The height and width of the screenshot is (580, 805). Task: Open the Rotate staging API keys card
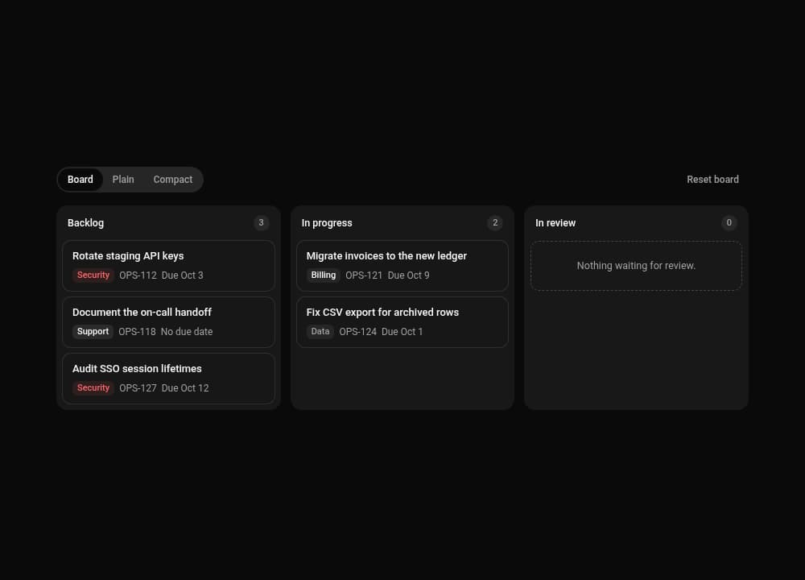pos(168,266)
